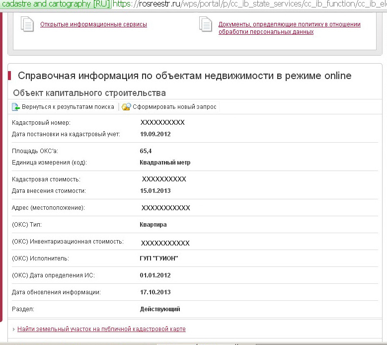Click the Справочная информация section heading

(184, 76)
